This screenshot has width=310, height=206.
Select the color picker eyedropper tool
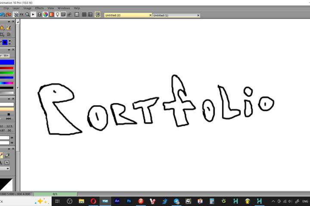click(7, 155)
